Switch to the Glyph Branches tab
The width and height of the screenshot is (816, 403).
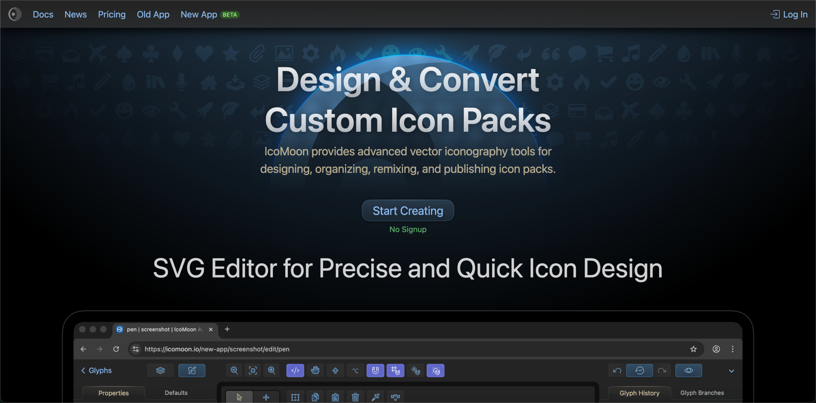[702, 393]
